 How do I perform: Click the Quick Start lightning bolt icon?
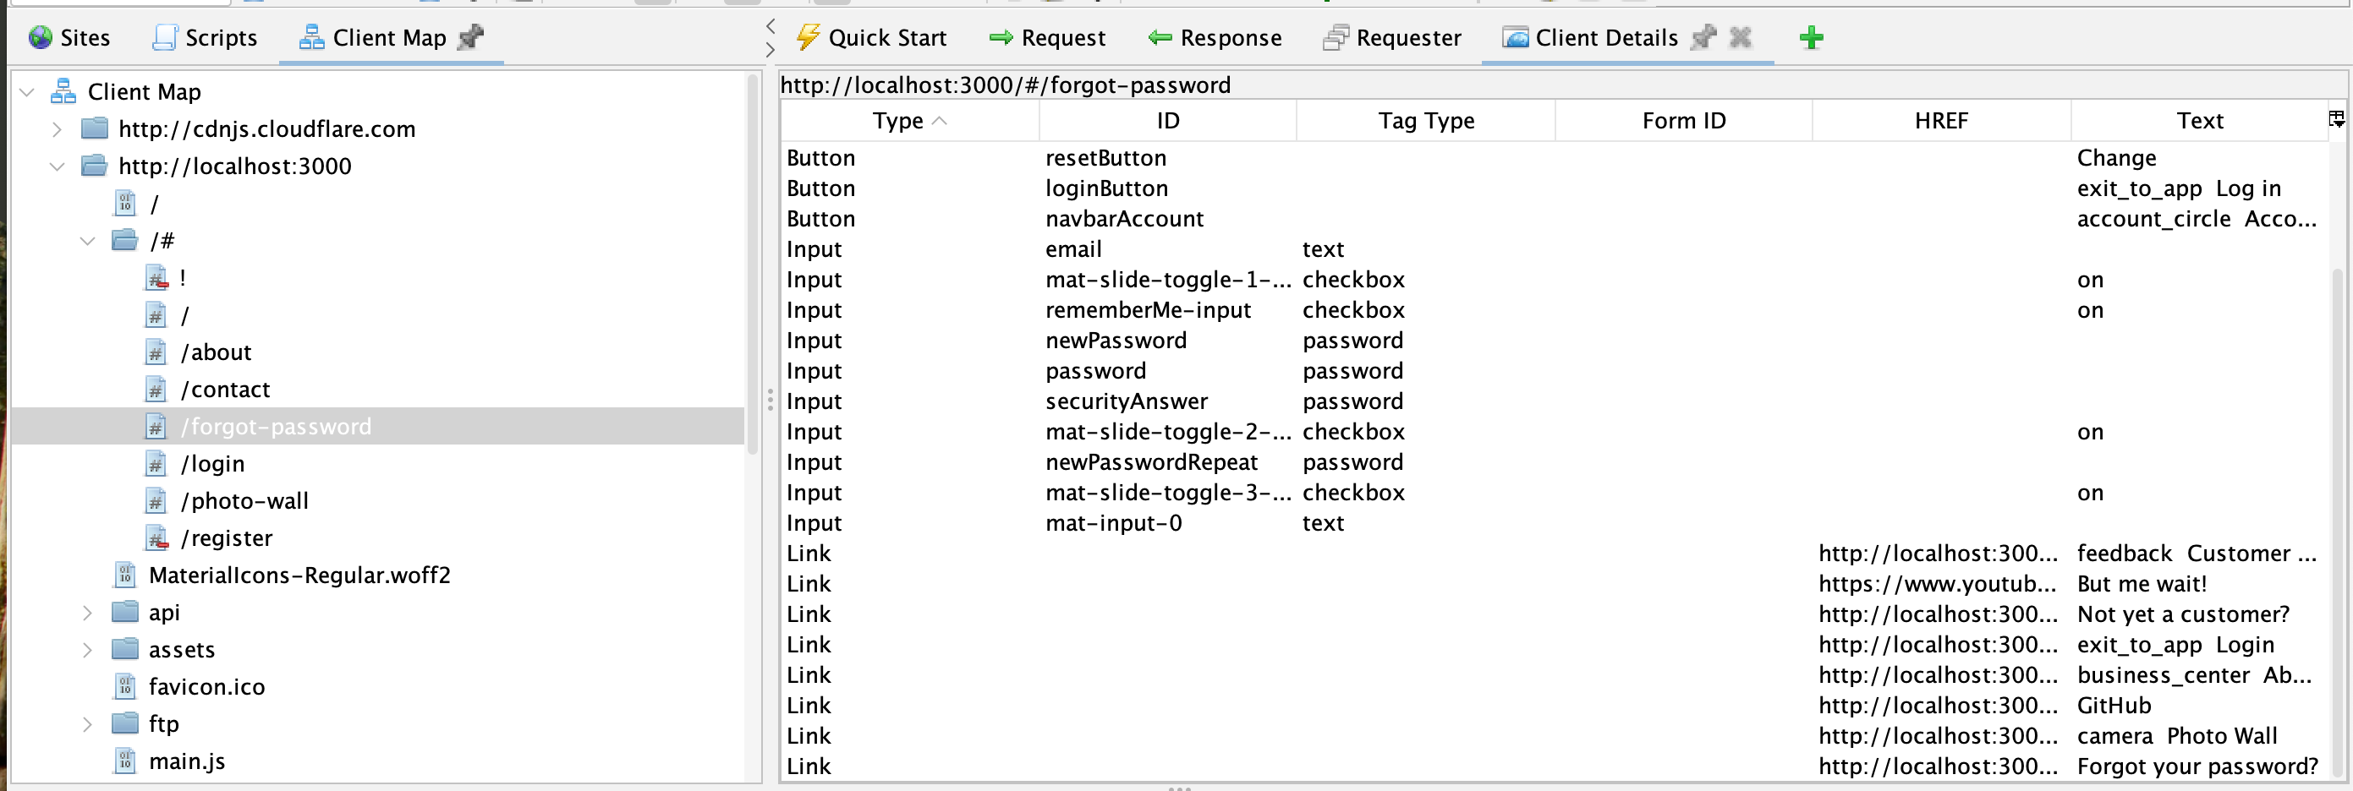808,37
